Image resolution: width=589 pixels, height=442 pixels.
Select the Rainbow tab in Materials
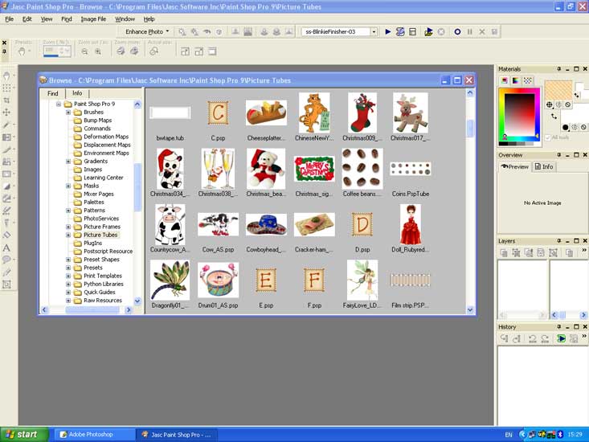point(516,80)
